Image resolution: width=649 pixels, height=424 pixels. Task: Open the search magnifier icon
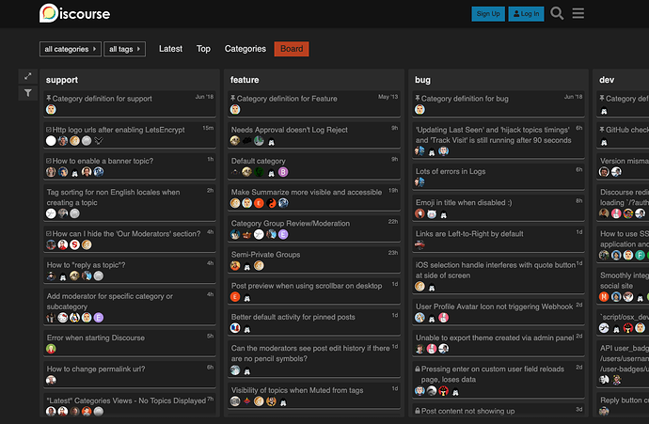coord(557,14)
